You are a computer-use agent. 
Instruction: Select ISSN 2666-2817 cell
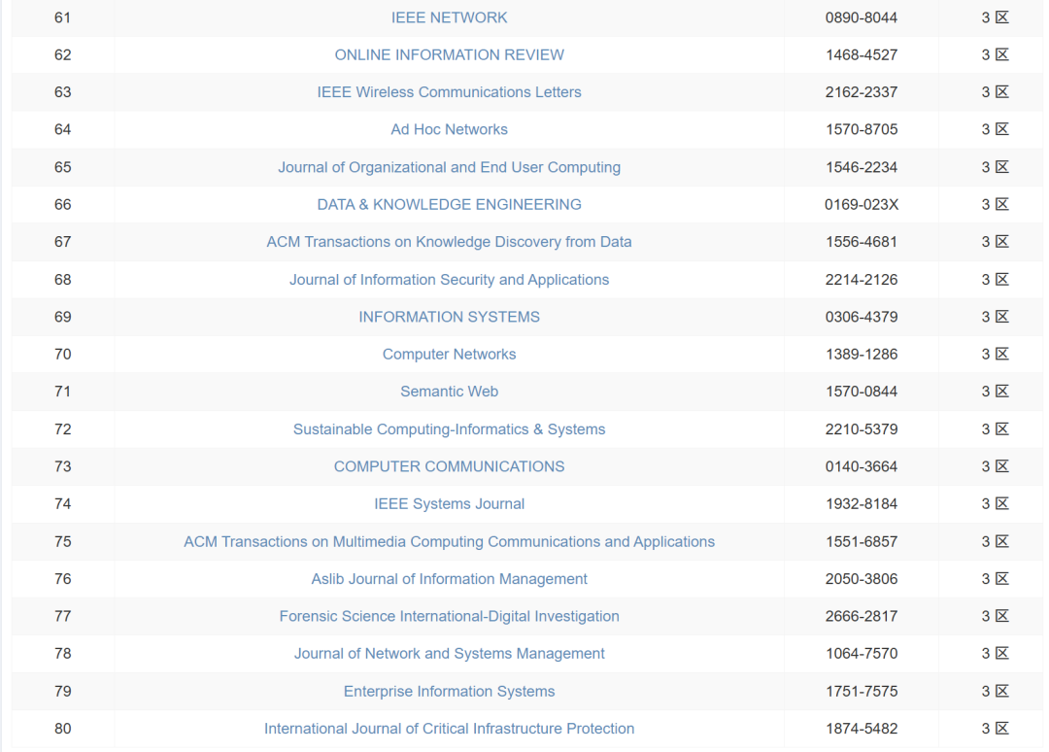861,616
